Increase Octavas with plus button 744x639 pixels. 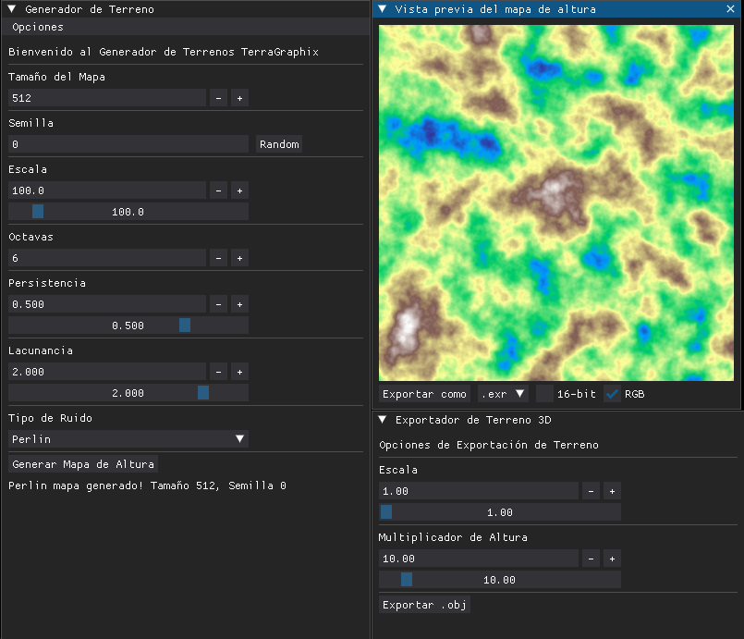click(239, 258)
